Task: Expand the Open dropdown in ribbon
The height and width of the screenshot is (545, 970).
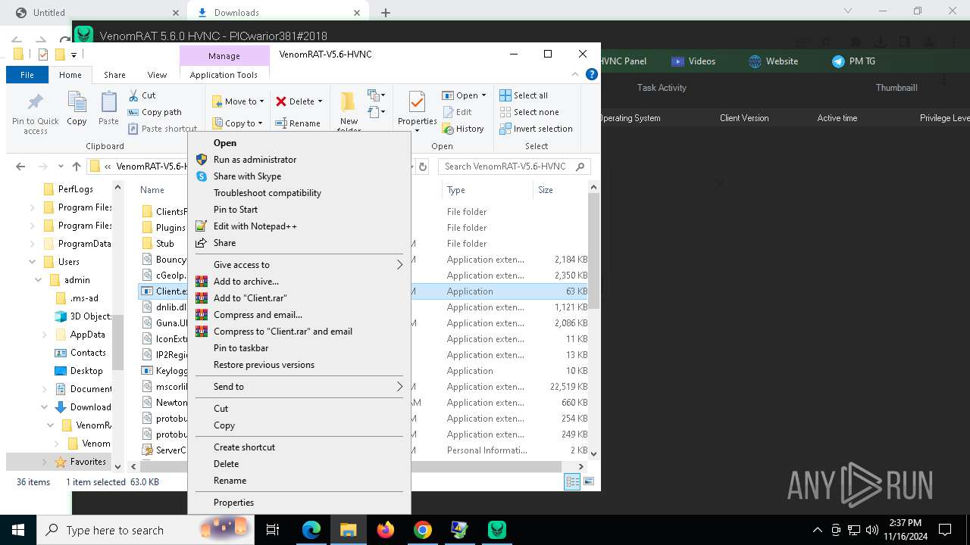Action: 484,95
